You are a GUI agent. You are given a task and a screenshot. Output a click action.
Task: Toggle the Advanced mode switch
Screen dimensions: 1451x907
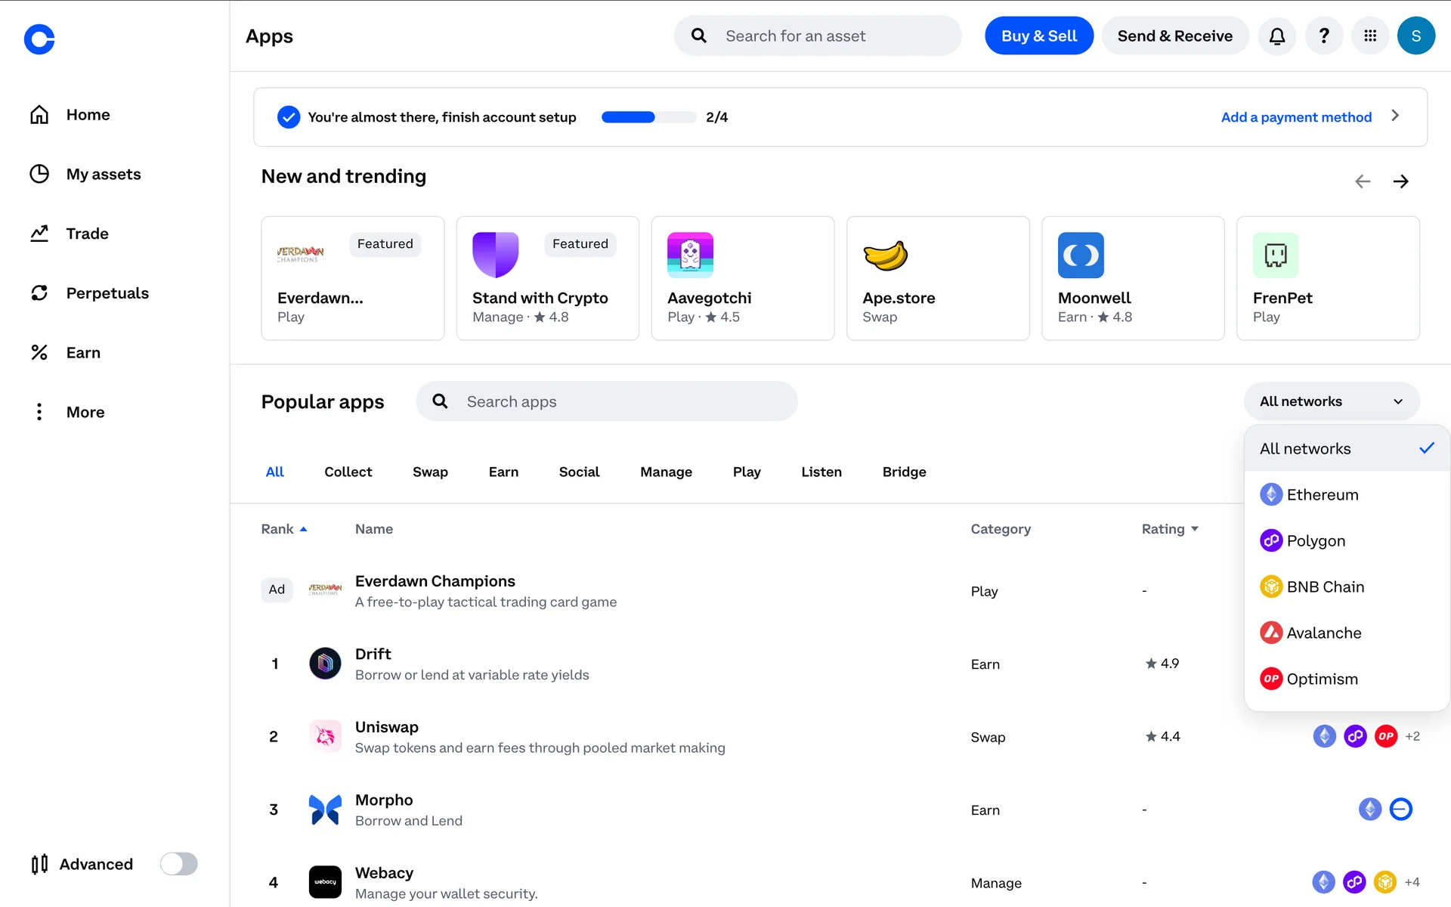point(178,864)
